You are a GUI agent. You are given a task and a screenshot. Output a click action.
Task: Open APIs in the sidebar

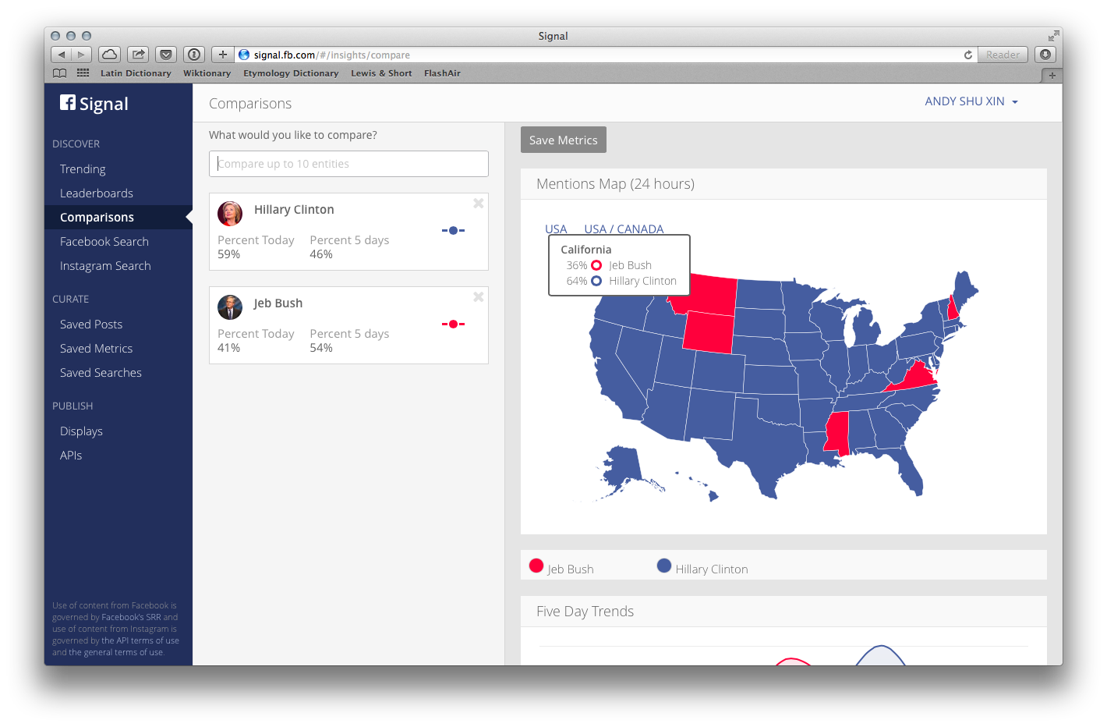[x=71, y=456]
